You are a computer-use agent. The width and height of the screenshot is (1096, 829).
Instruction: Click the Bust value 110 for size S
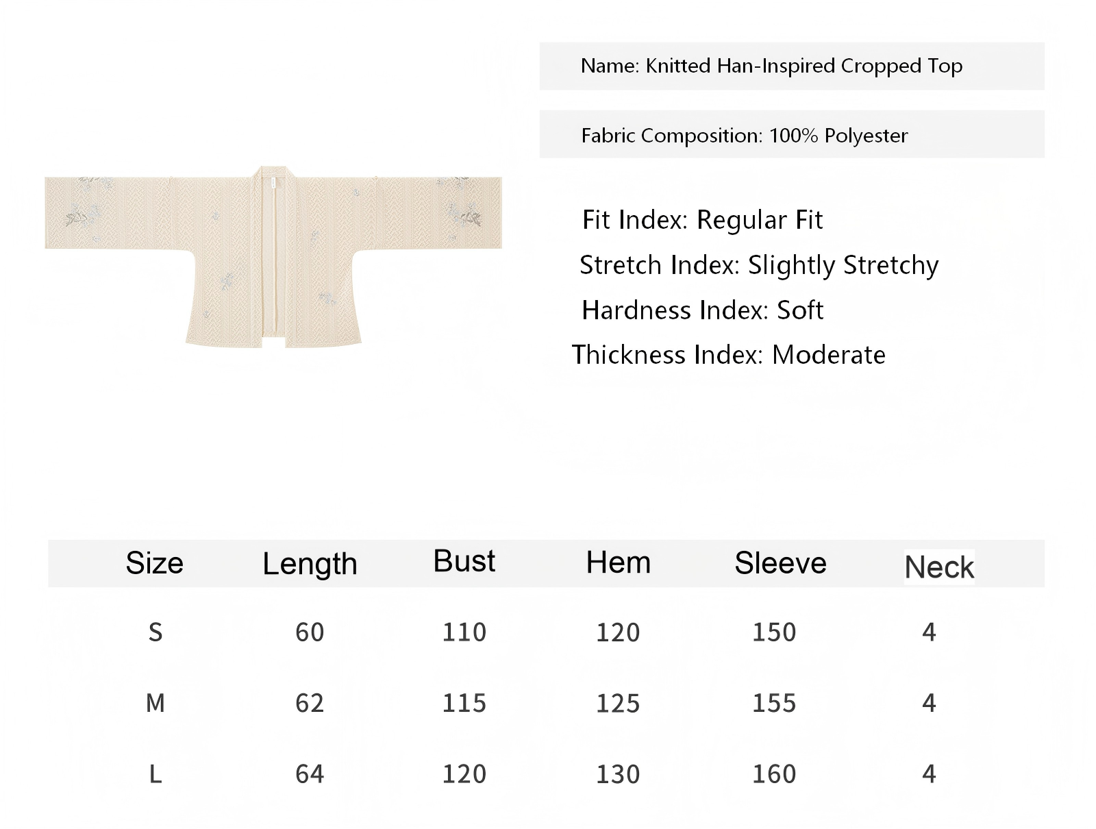click(464, 632)
